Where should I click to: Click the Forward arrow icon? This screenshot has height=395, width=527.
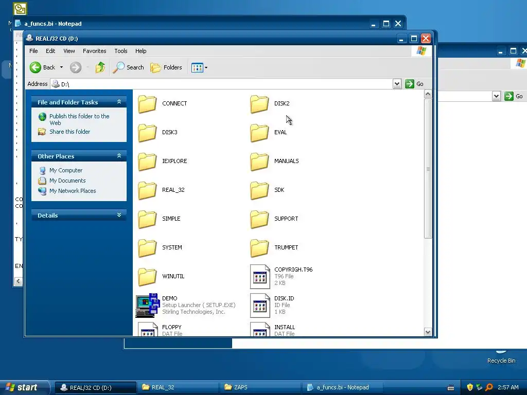(x=76, y=67)
